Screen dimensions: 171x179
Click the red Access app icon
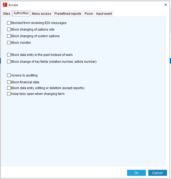[5, 5]
